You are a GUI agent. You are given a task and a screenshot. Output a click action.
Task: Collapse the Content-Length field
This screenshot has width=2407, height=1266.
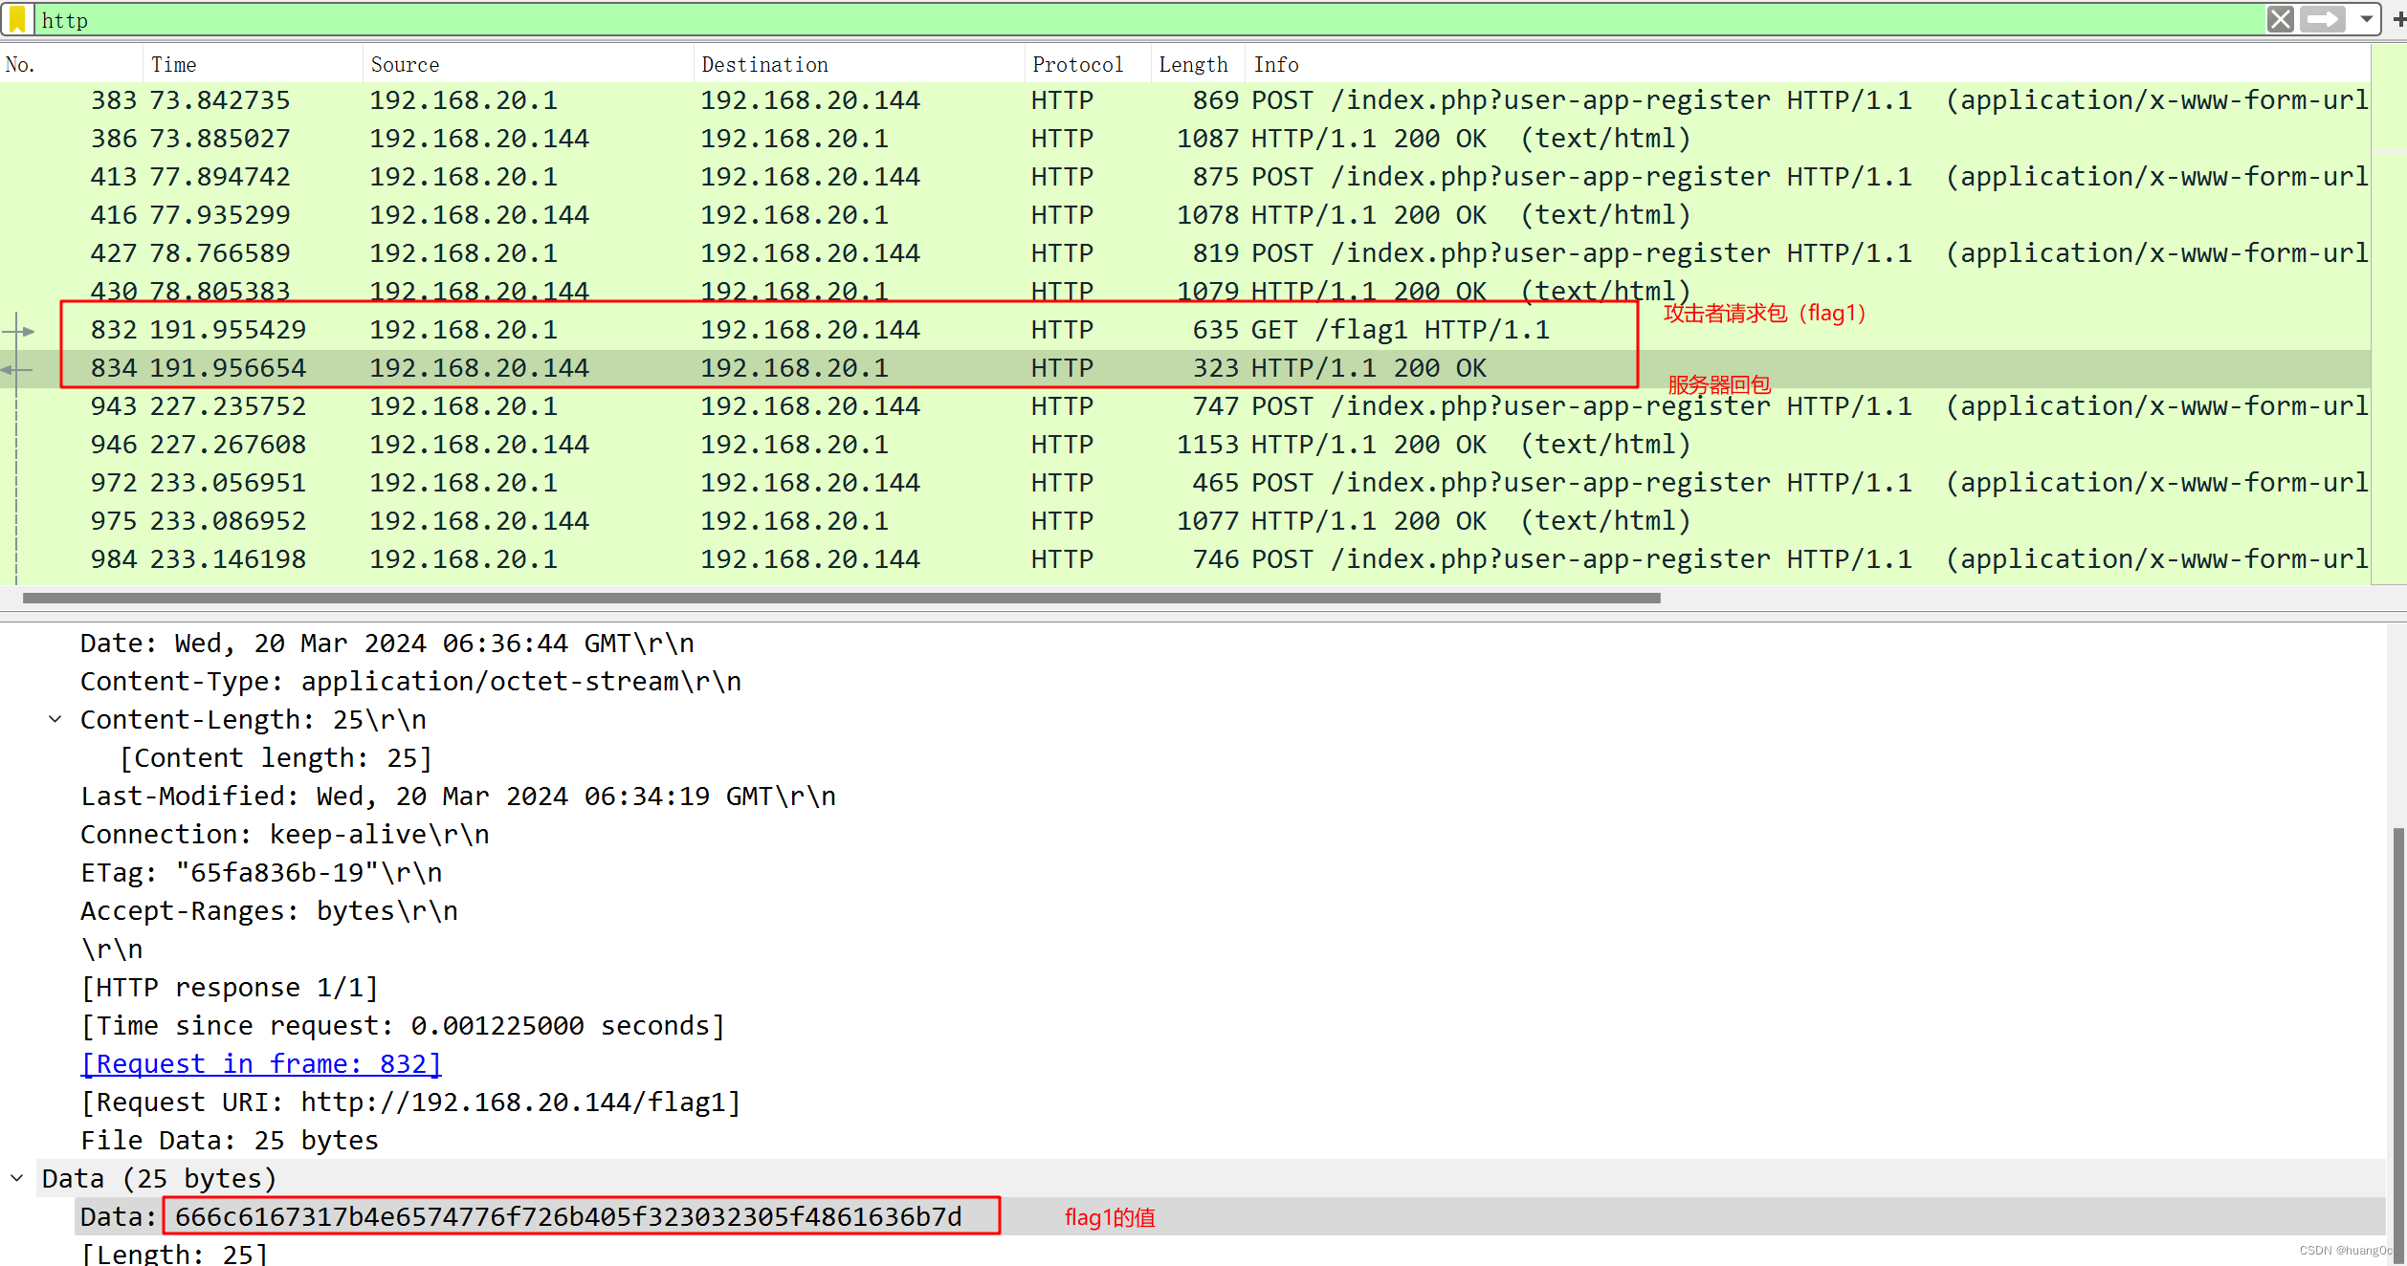55,719
